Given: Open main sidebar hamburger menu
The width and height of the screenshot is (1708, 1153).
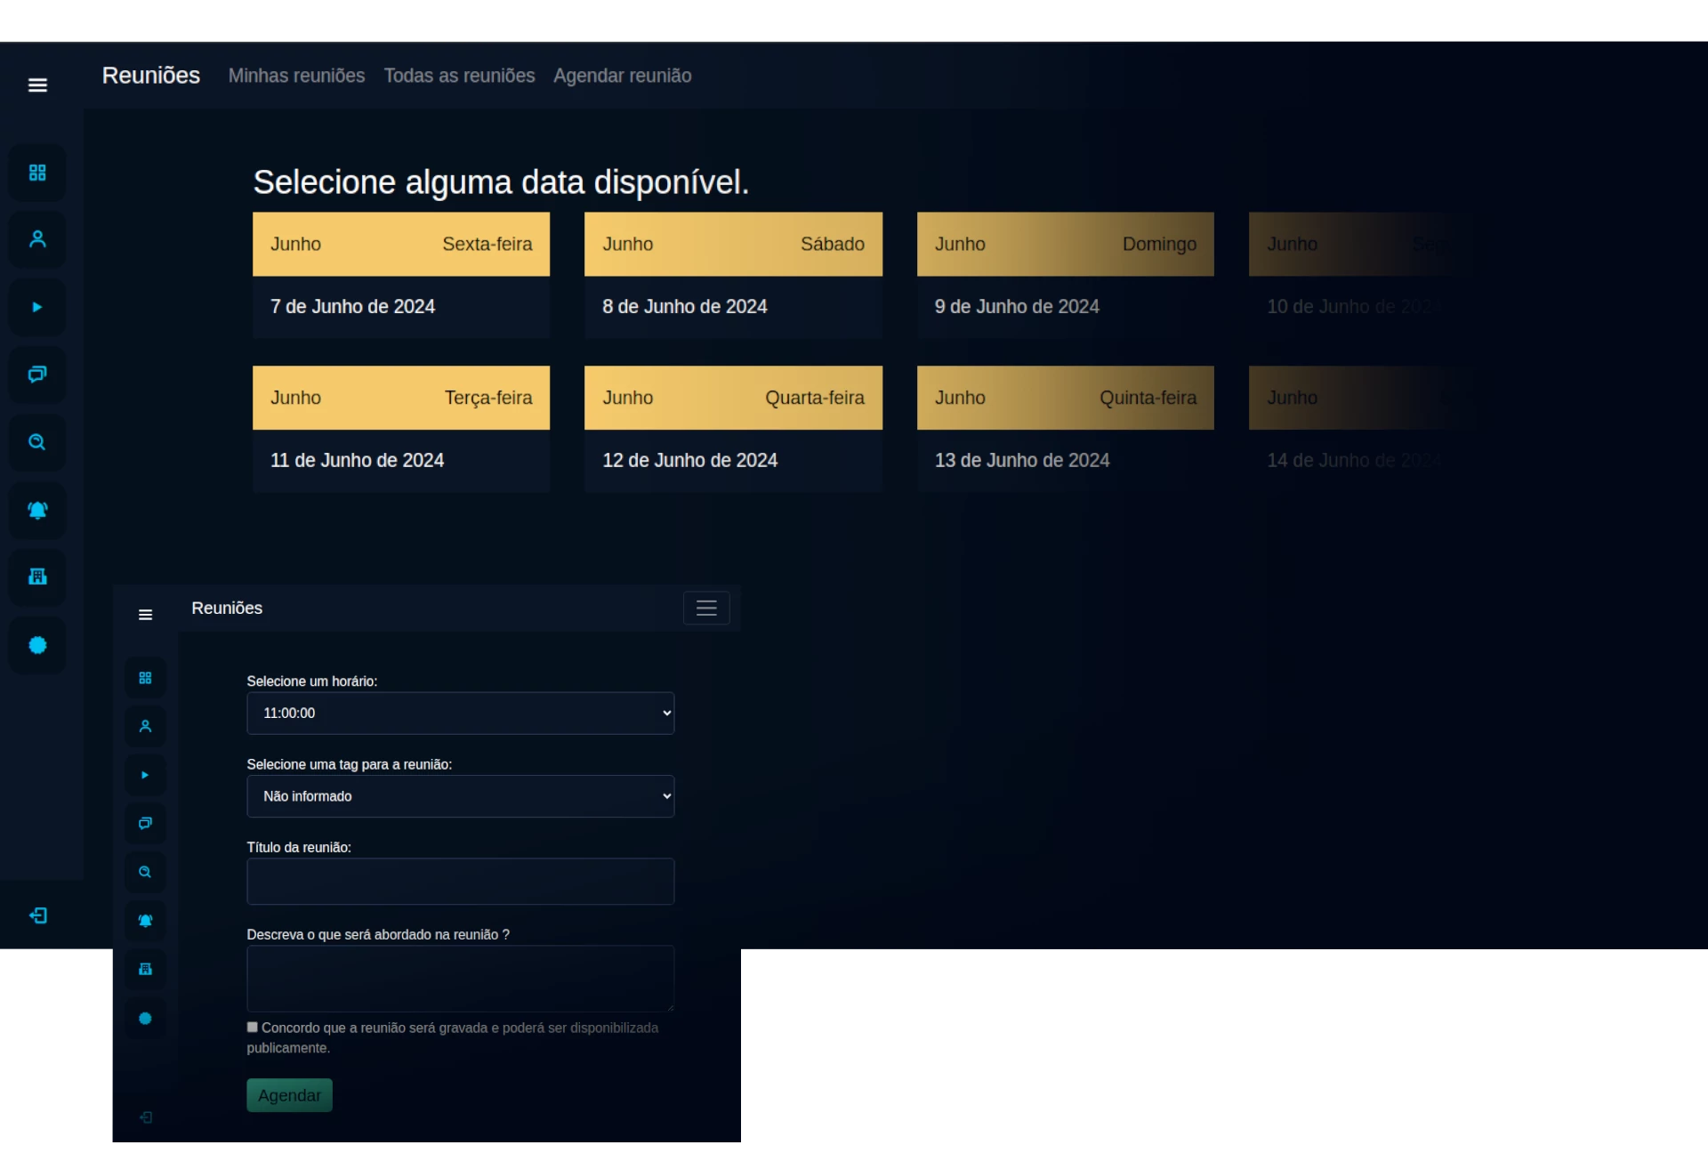Looking at the screenshot, I should click(37, 85).
